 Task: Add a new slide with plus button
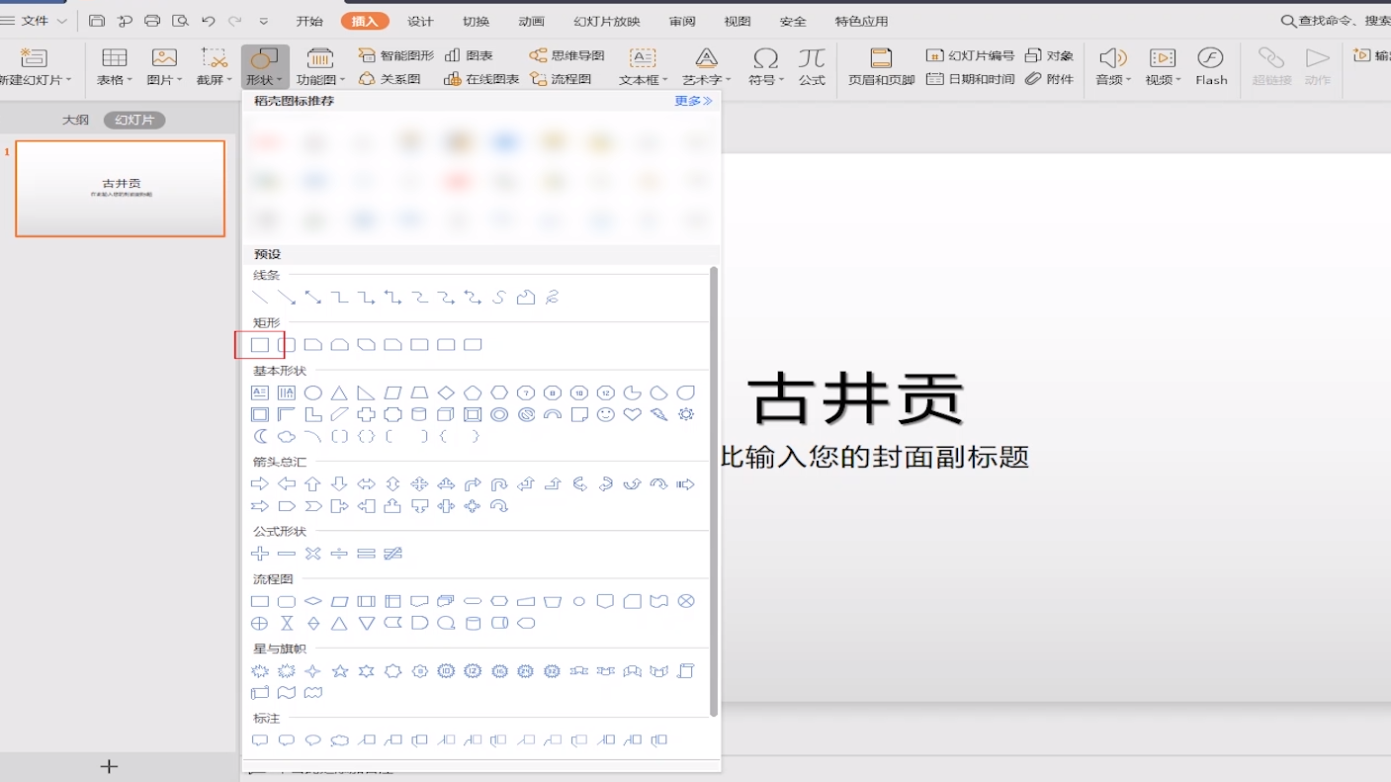(109, 766)
